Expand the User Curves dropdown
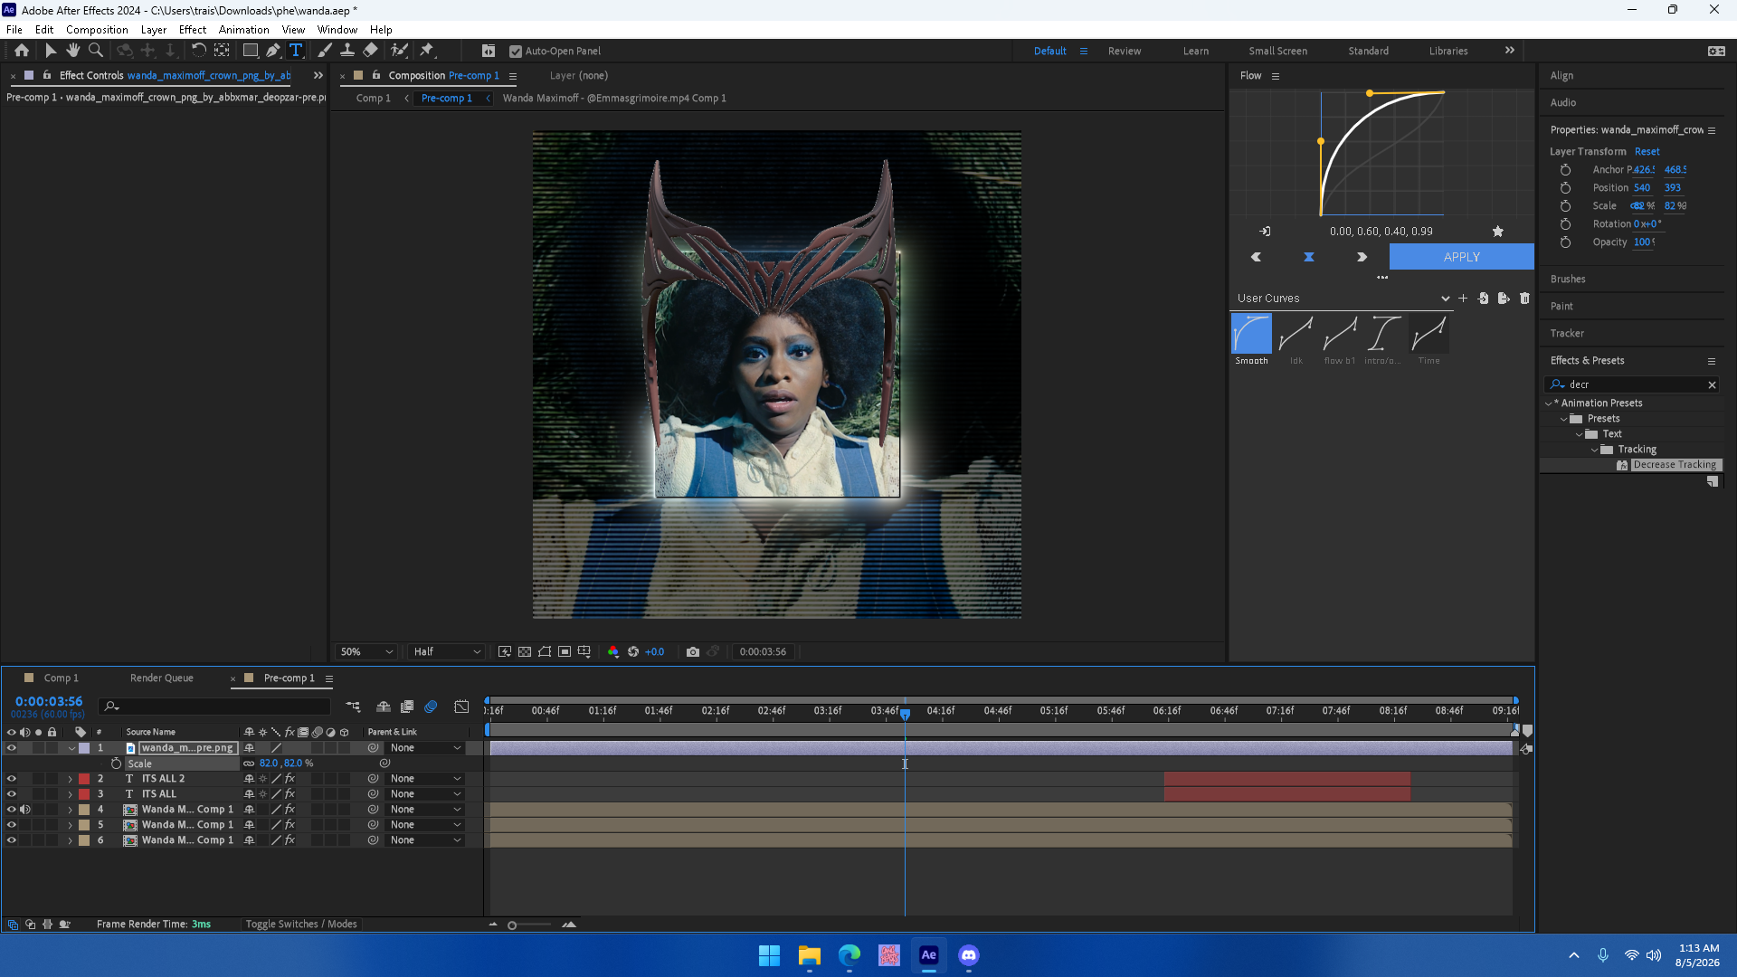 1343,299
